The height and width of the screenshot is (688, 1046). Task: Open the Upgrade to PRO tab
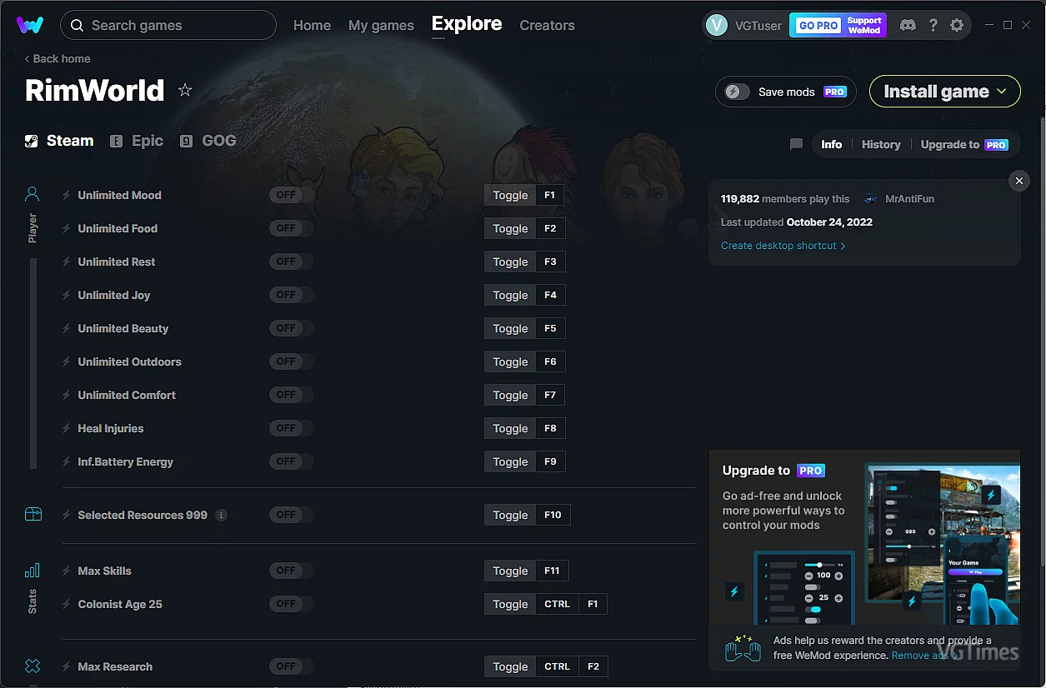pos(964,144)
